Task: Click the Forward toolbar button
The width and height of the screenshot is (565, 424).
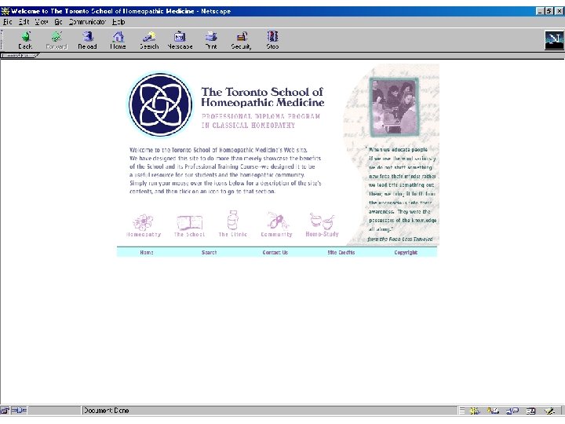Action: [56, 40]
